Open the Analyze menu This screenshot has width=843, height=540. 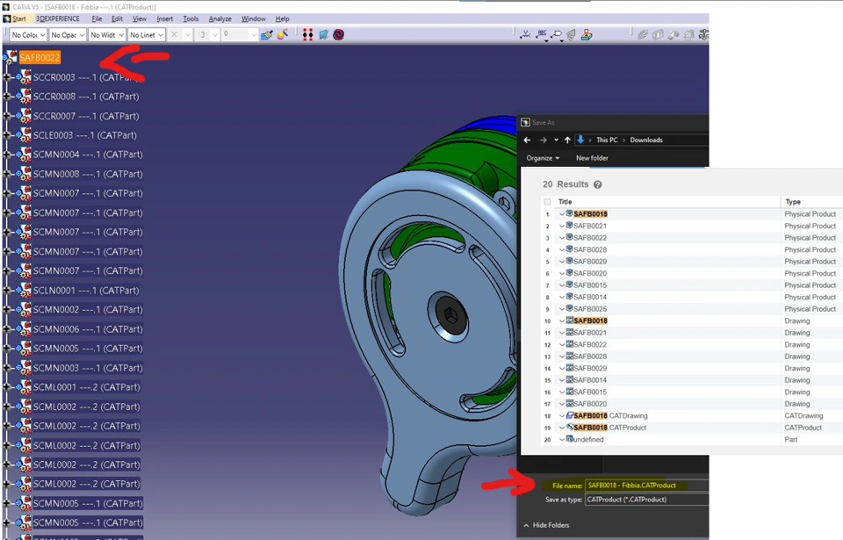220,18
